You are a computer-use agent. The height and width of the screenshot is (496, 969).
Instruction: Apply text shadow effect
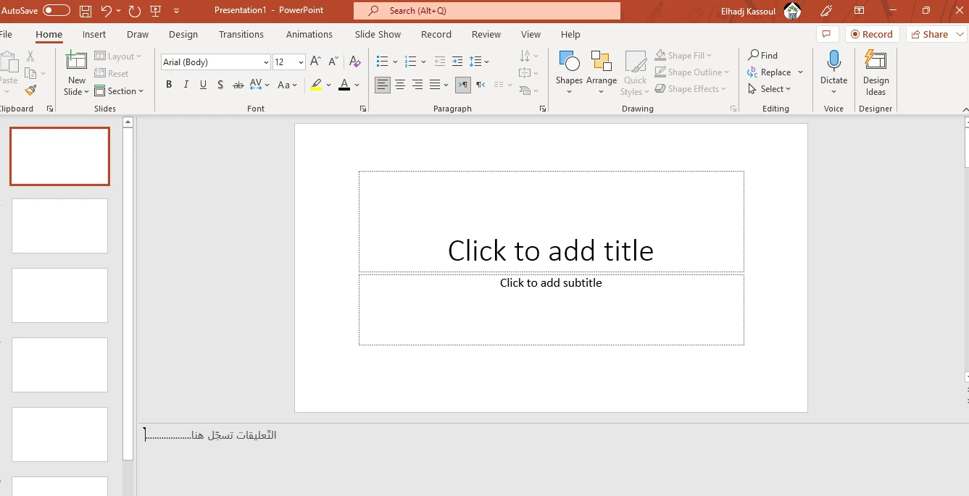tap(220, 85)
